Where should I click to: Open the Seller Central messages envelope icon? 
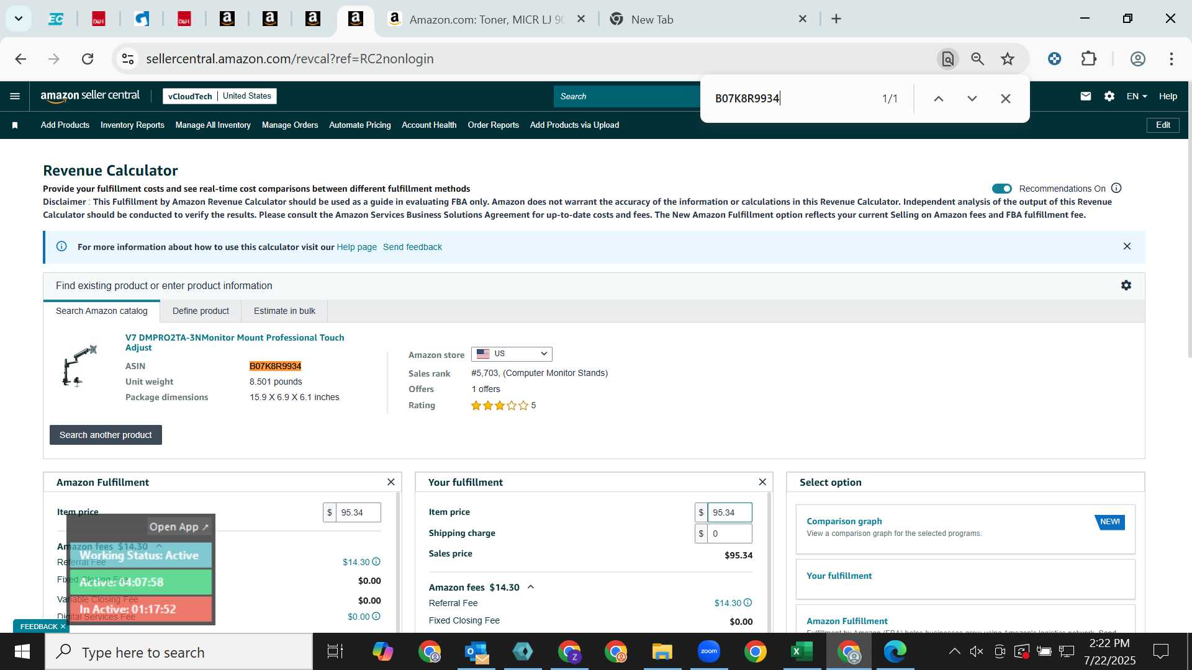click(x=1085, y=96)
